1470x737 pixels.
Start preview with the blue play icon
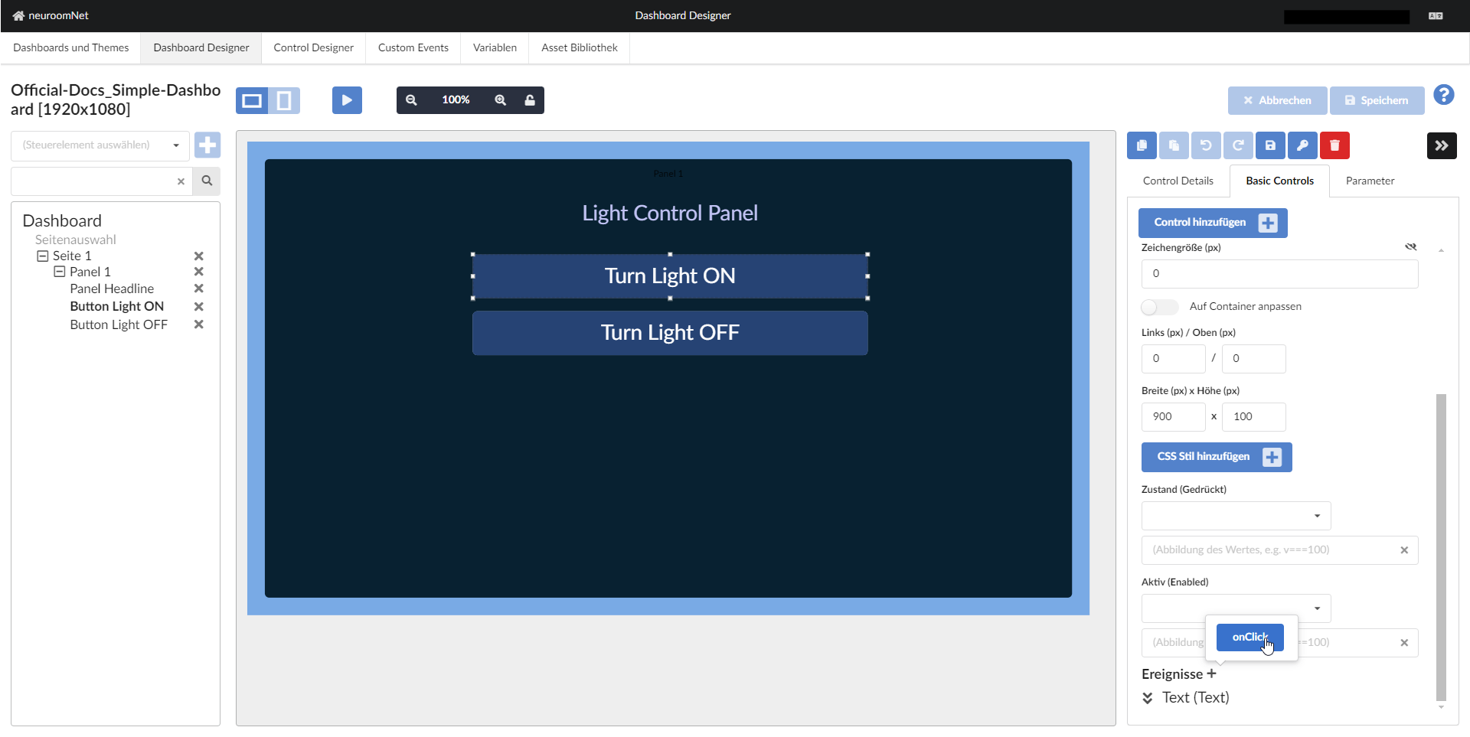pyautogui.click(x=347, y=99)
